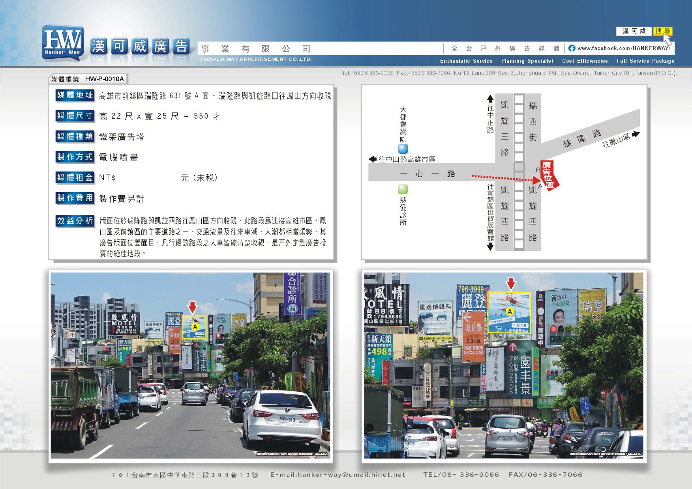Screen dimensions: 692x489
Task: Click the 全台戶外廣告媒體 header text
Action: click(505, 49)
